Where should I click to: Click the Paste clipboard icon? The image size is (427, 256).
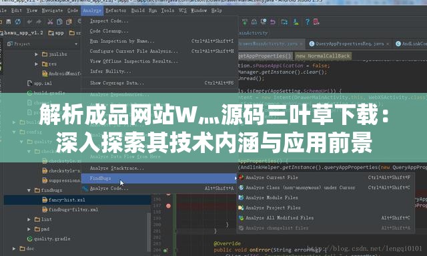[x=69, y=22]
